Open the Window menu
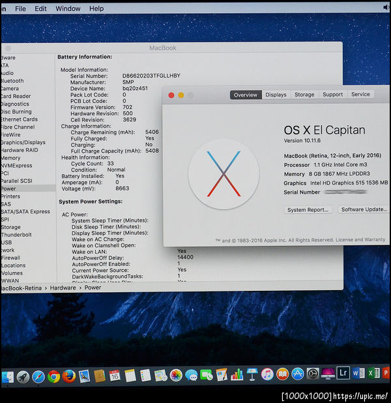The image size is (391, 403). [68, 8]
